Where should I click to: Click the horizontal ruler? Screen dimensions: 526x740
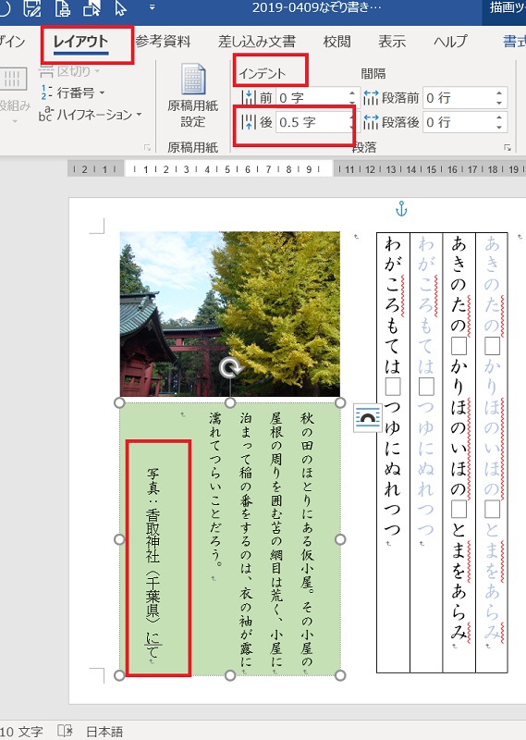pyautogui.click(x=297, y=168)
